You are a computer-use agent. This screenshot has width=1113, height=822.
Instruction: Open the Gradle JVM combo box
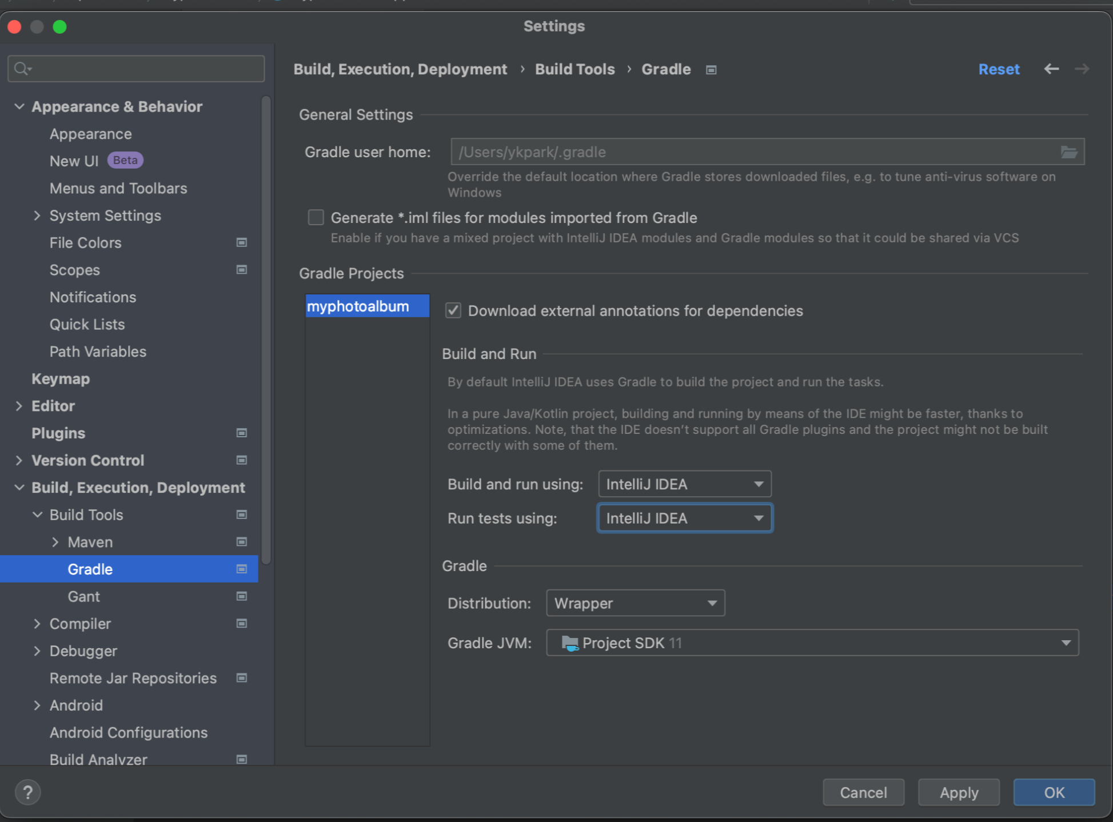[x=812, y=643]
